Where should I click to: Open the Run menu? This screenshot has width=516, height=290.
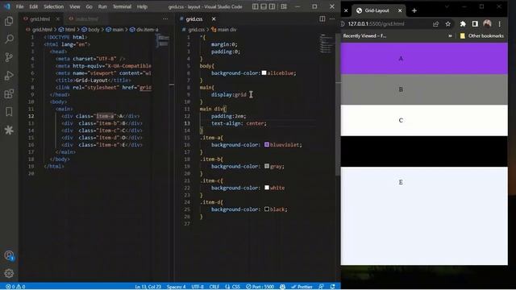pyautogui.click(x=102, y=6)
